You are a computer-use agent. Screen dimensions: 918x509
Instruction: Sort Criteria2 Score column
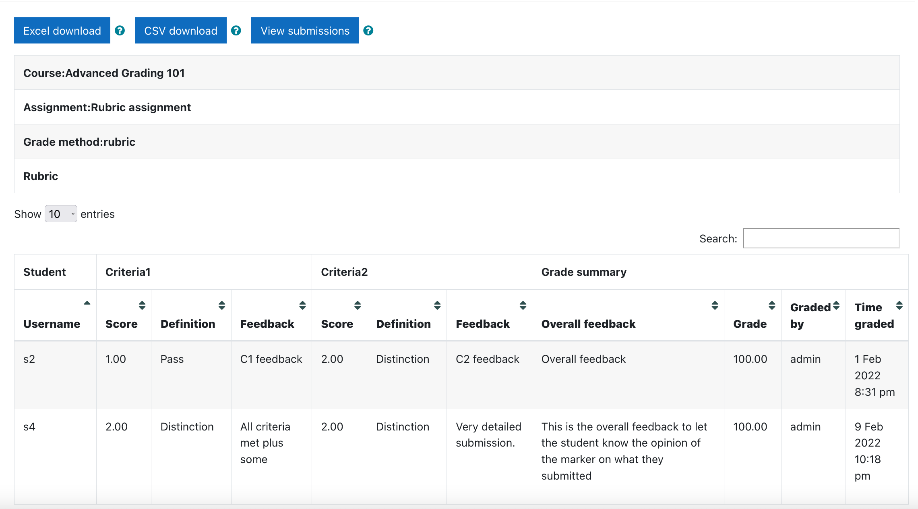click(358, 305)
